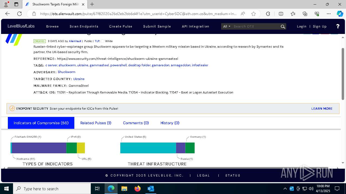
Task: Open the gamaredon tag
Action: coord(161,65)
